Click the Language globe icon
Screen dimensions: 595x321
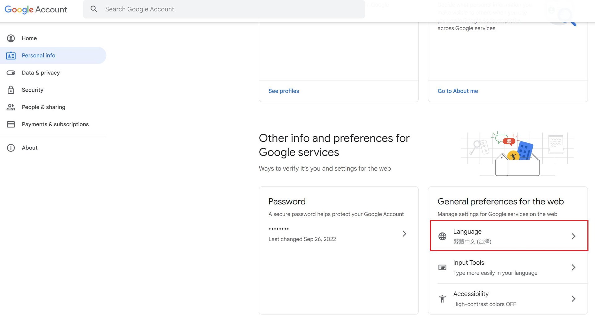point(442,236)
